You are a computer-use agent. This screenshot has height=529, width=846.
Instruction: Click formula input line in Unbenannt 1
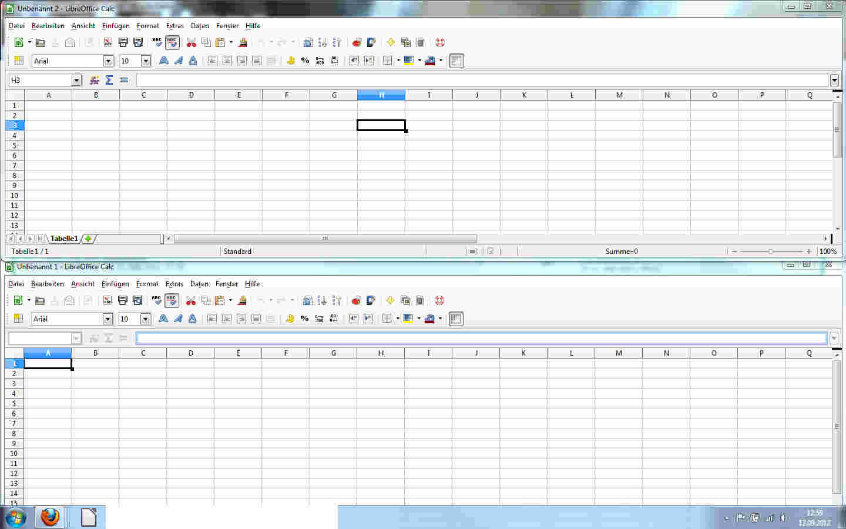pos(482,338)
